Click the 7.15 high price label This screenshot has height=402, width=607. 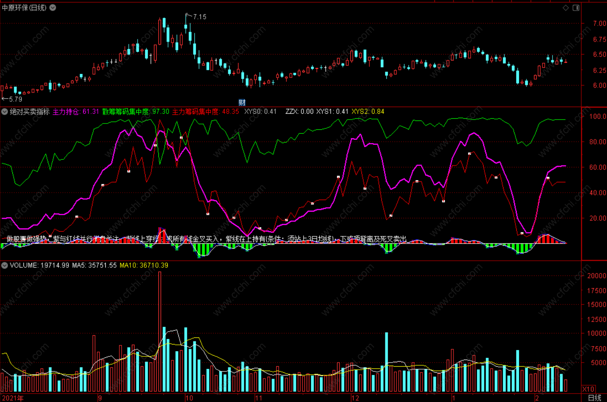[200, 17]
